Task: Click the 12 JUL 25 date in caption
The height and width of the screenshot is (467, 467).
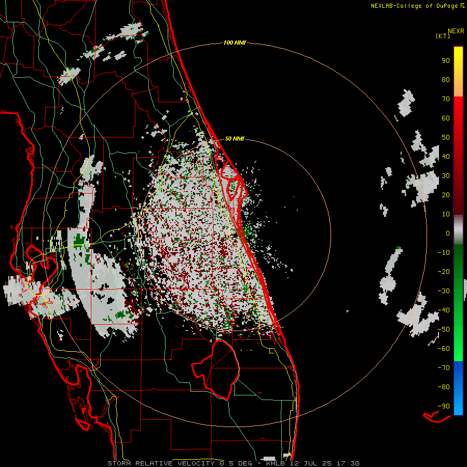Action: pos(311,463)
